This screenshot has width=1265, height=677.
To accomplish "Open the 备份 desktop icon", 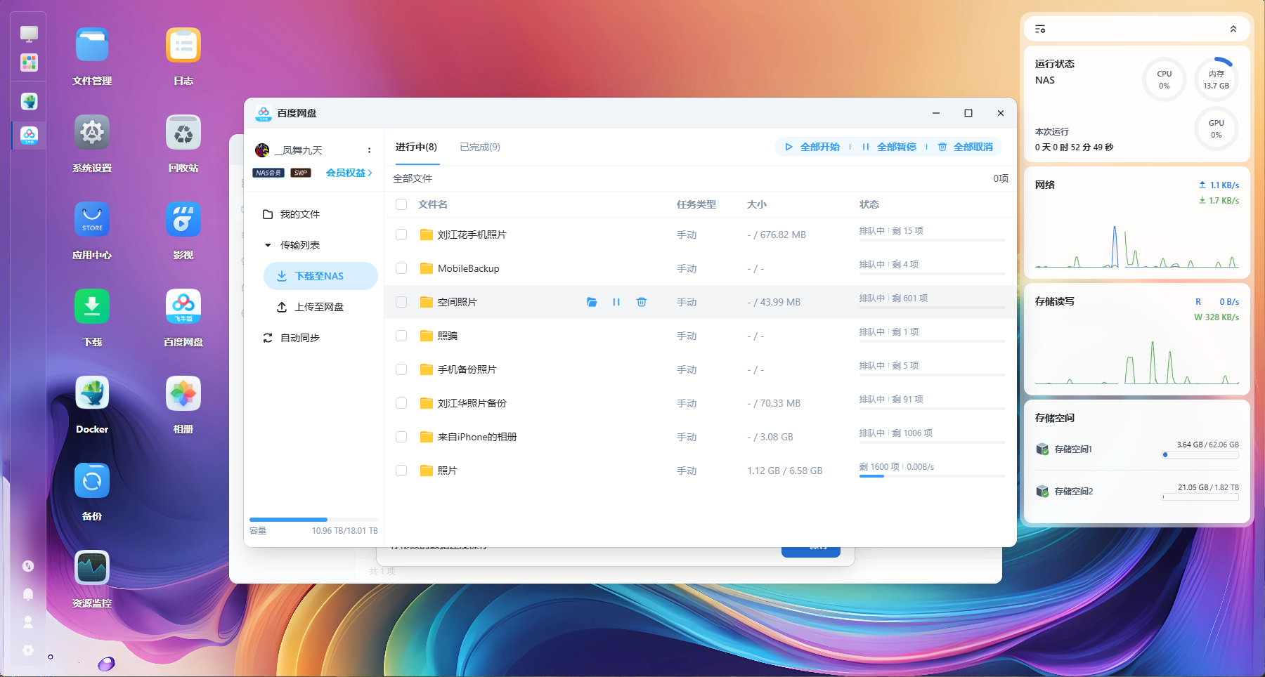I will click(92, 480).
